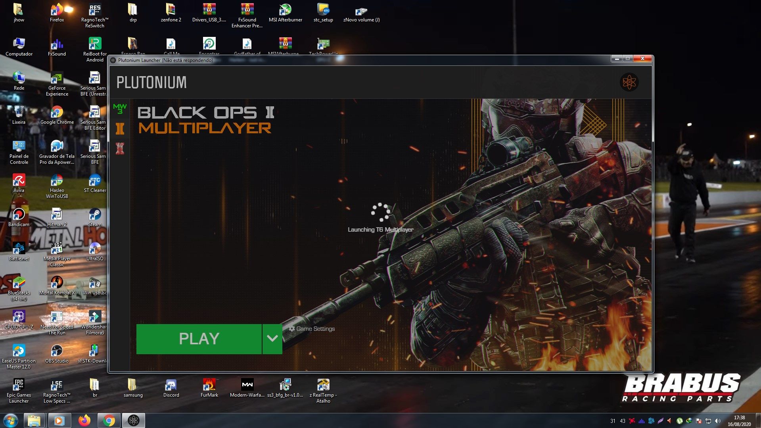Select the orange Black Ops II multiplayer icon

120,128
